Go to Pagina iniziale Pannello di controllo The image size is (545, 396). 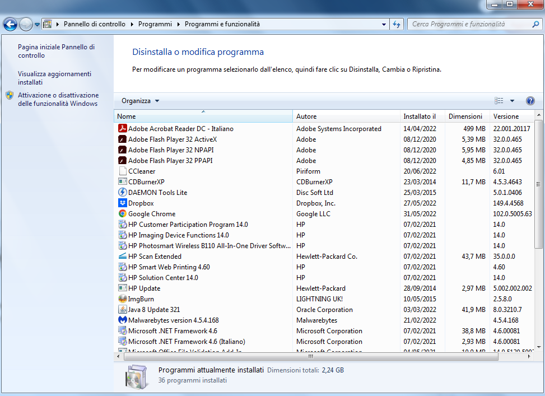56,52
